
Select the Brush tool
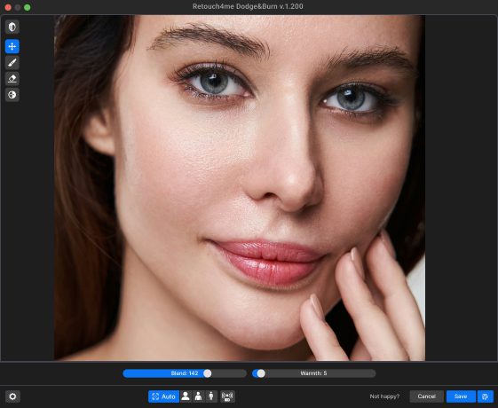click(x=12, y=63)
